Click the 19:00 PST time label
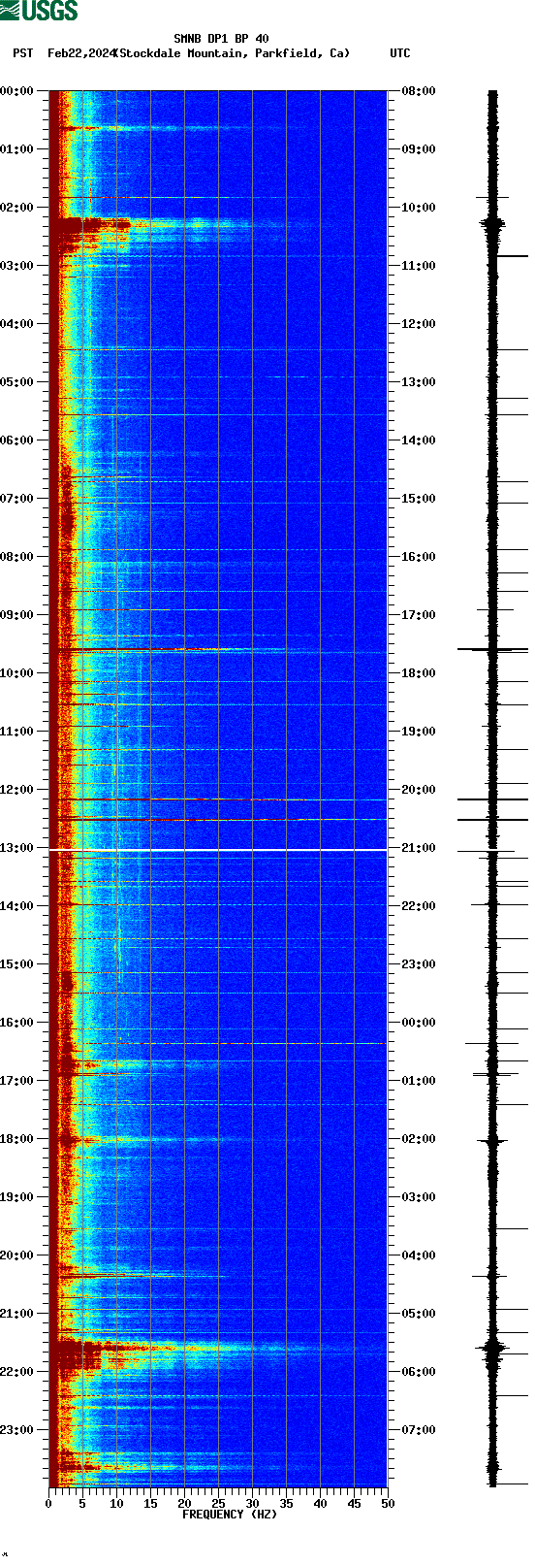Viewport: 535px width, 1565px height. pos(16,1197)
